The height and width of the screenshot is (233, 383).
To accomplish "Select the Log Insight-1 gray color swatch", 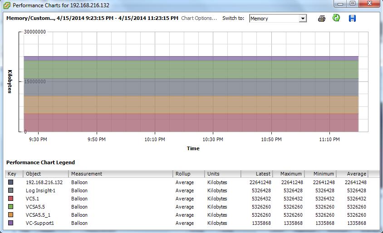I will pyautogui.click(x=11, y=190).
